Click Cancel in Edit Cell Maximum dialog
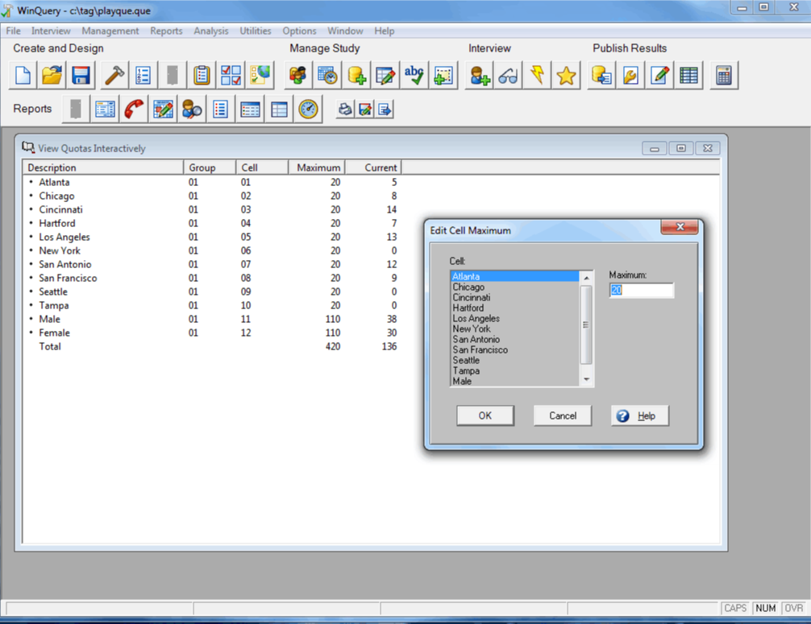Image resolution: width=811 pixels, height=624 pixels. [563, 415]
